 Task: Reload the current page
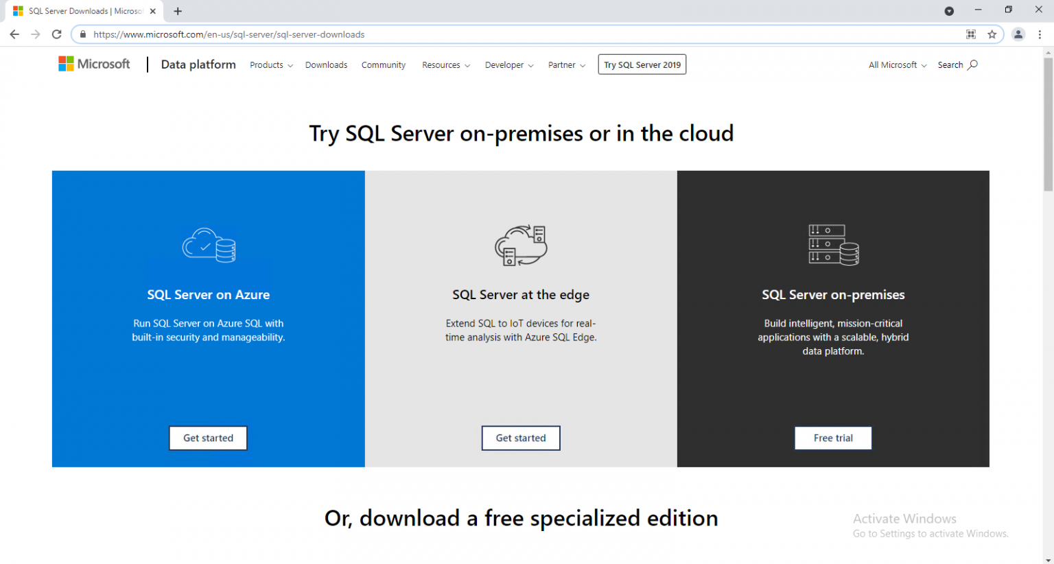[56, 34]
